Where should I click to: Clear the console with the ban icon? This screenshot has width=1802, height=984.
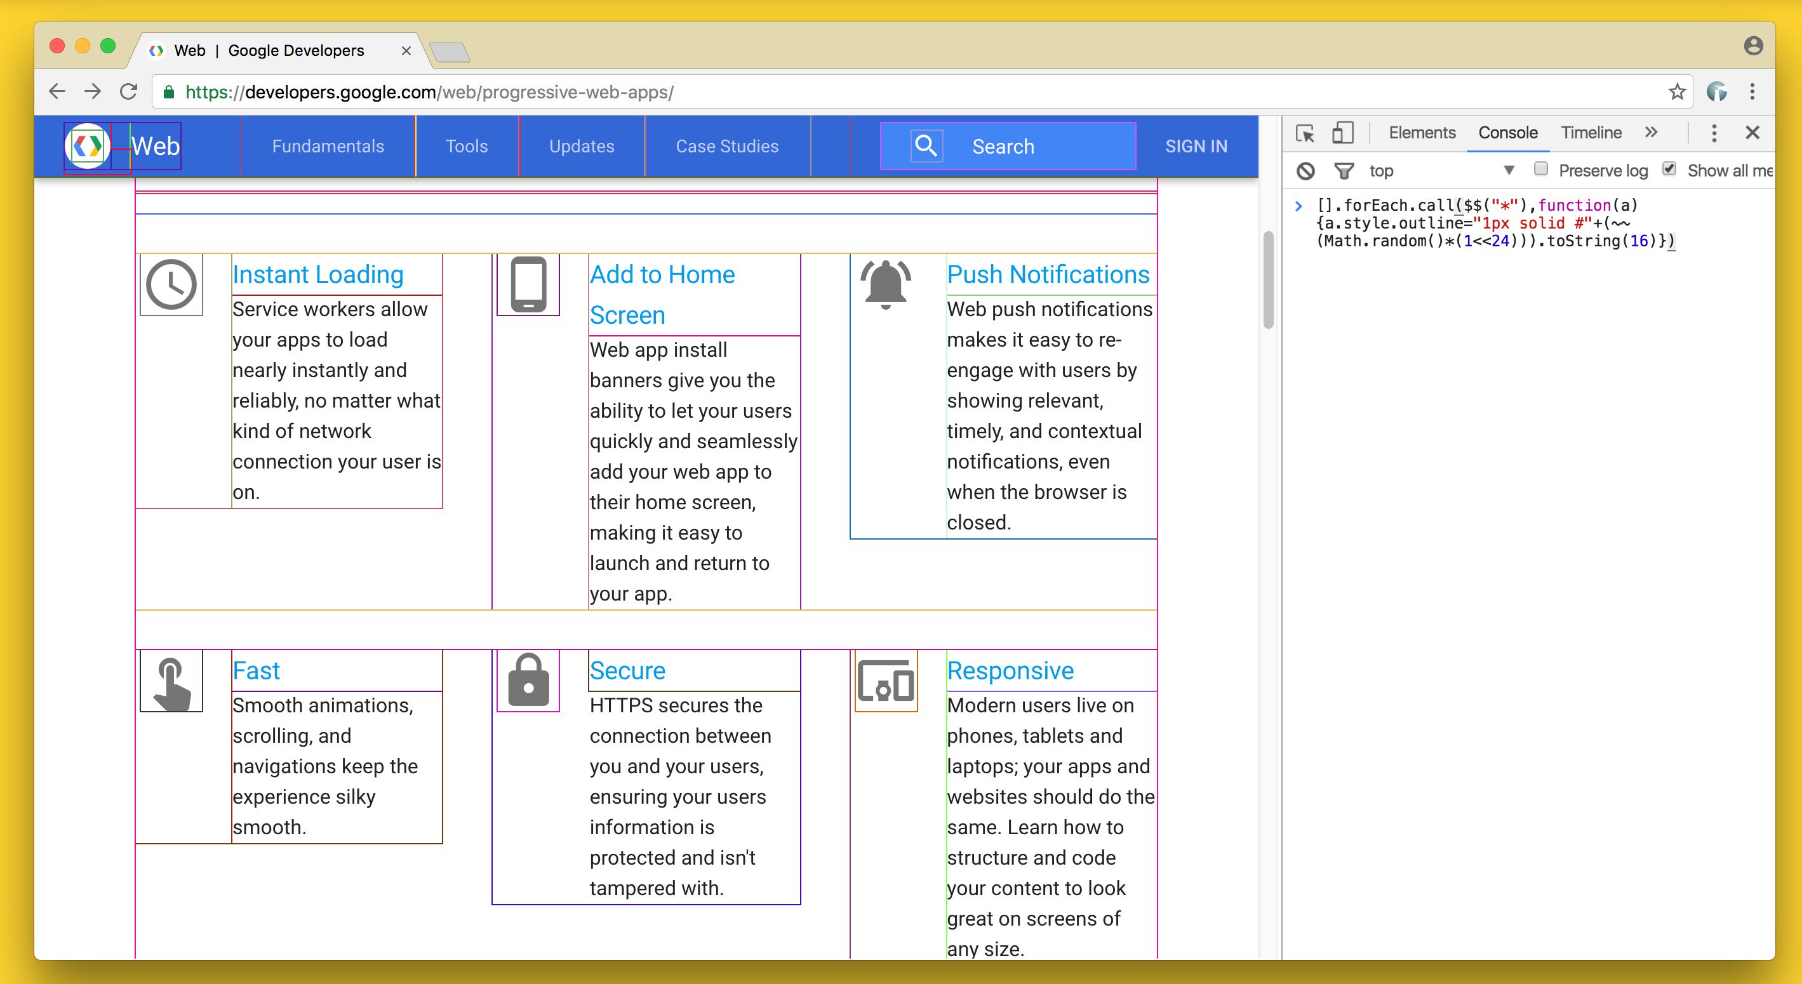tap(1305, 171)
